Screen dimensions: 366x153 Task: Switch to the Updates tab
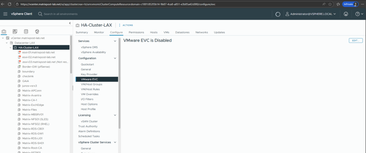(219, 32)
